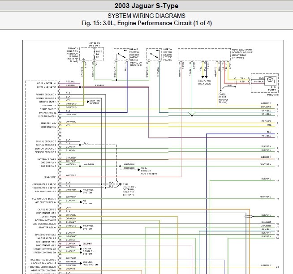The height and width of the screenshot is (274, 293).
Task: Click the "PRIMARY JUNCTION FUSE BOX" label
Action: pos(72,55)
